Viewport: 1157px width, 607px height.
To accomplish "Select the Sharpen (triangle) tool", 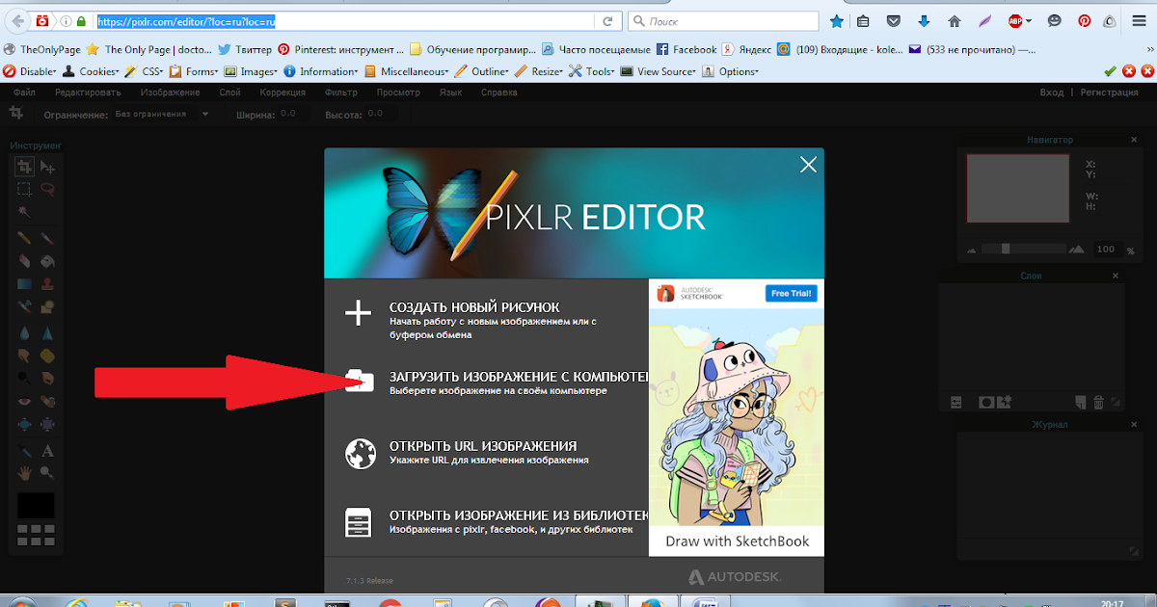I will point(47,333).
